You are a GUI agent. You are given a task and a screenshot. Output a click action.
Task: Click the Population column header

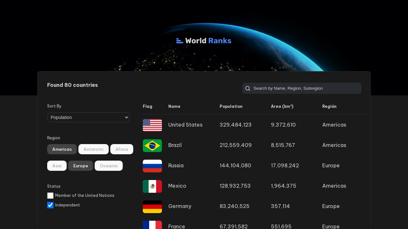[231, 106]
